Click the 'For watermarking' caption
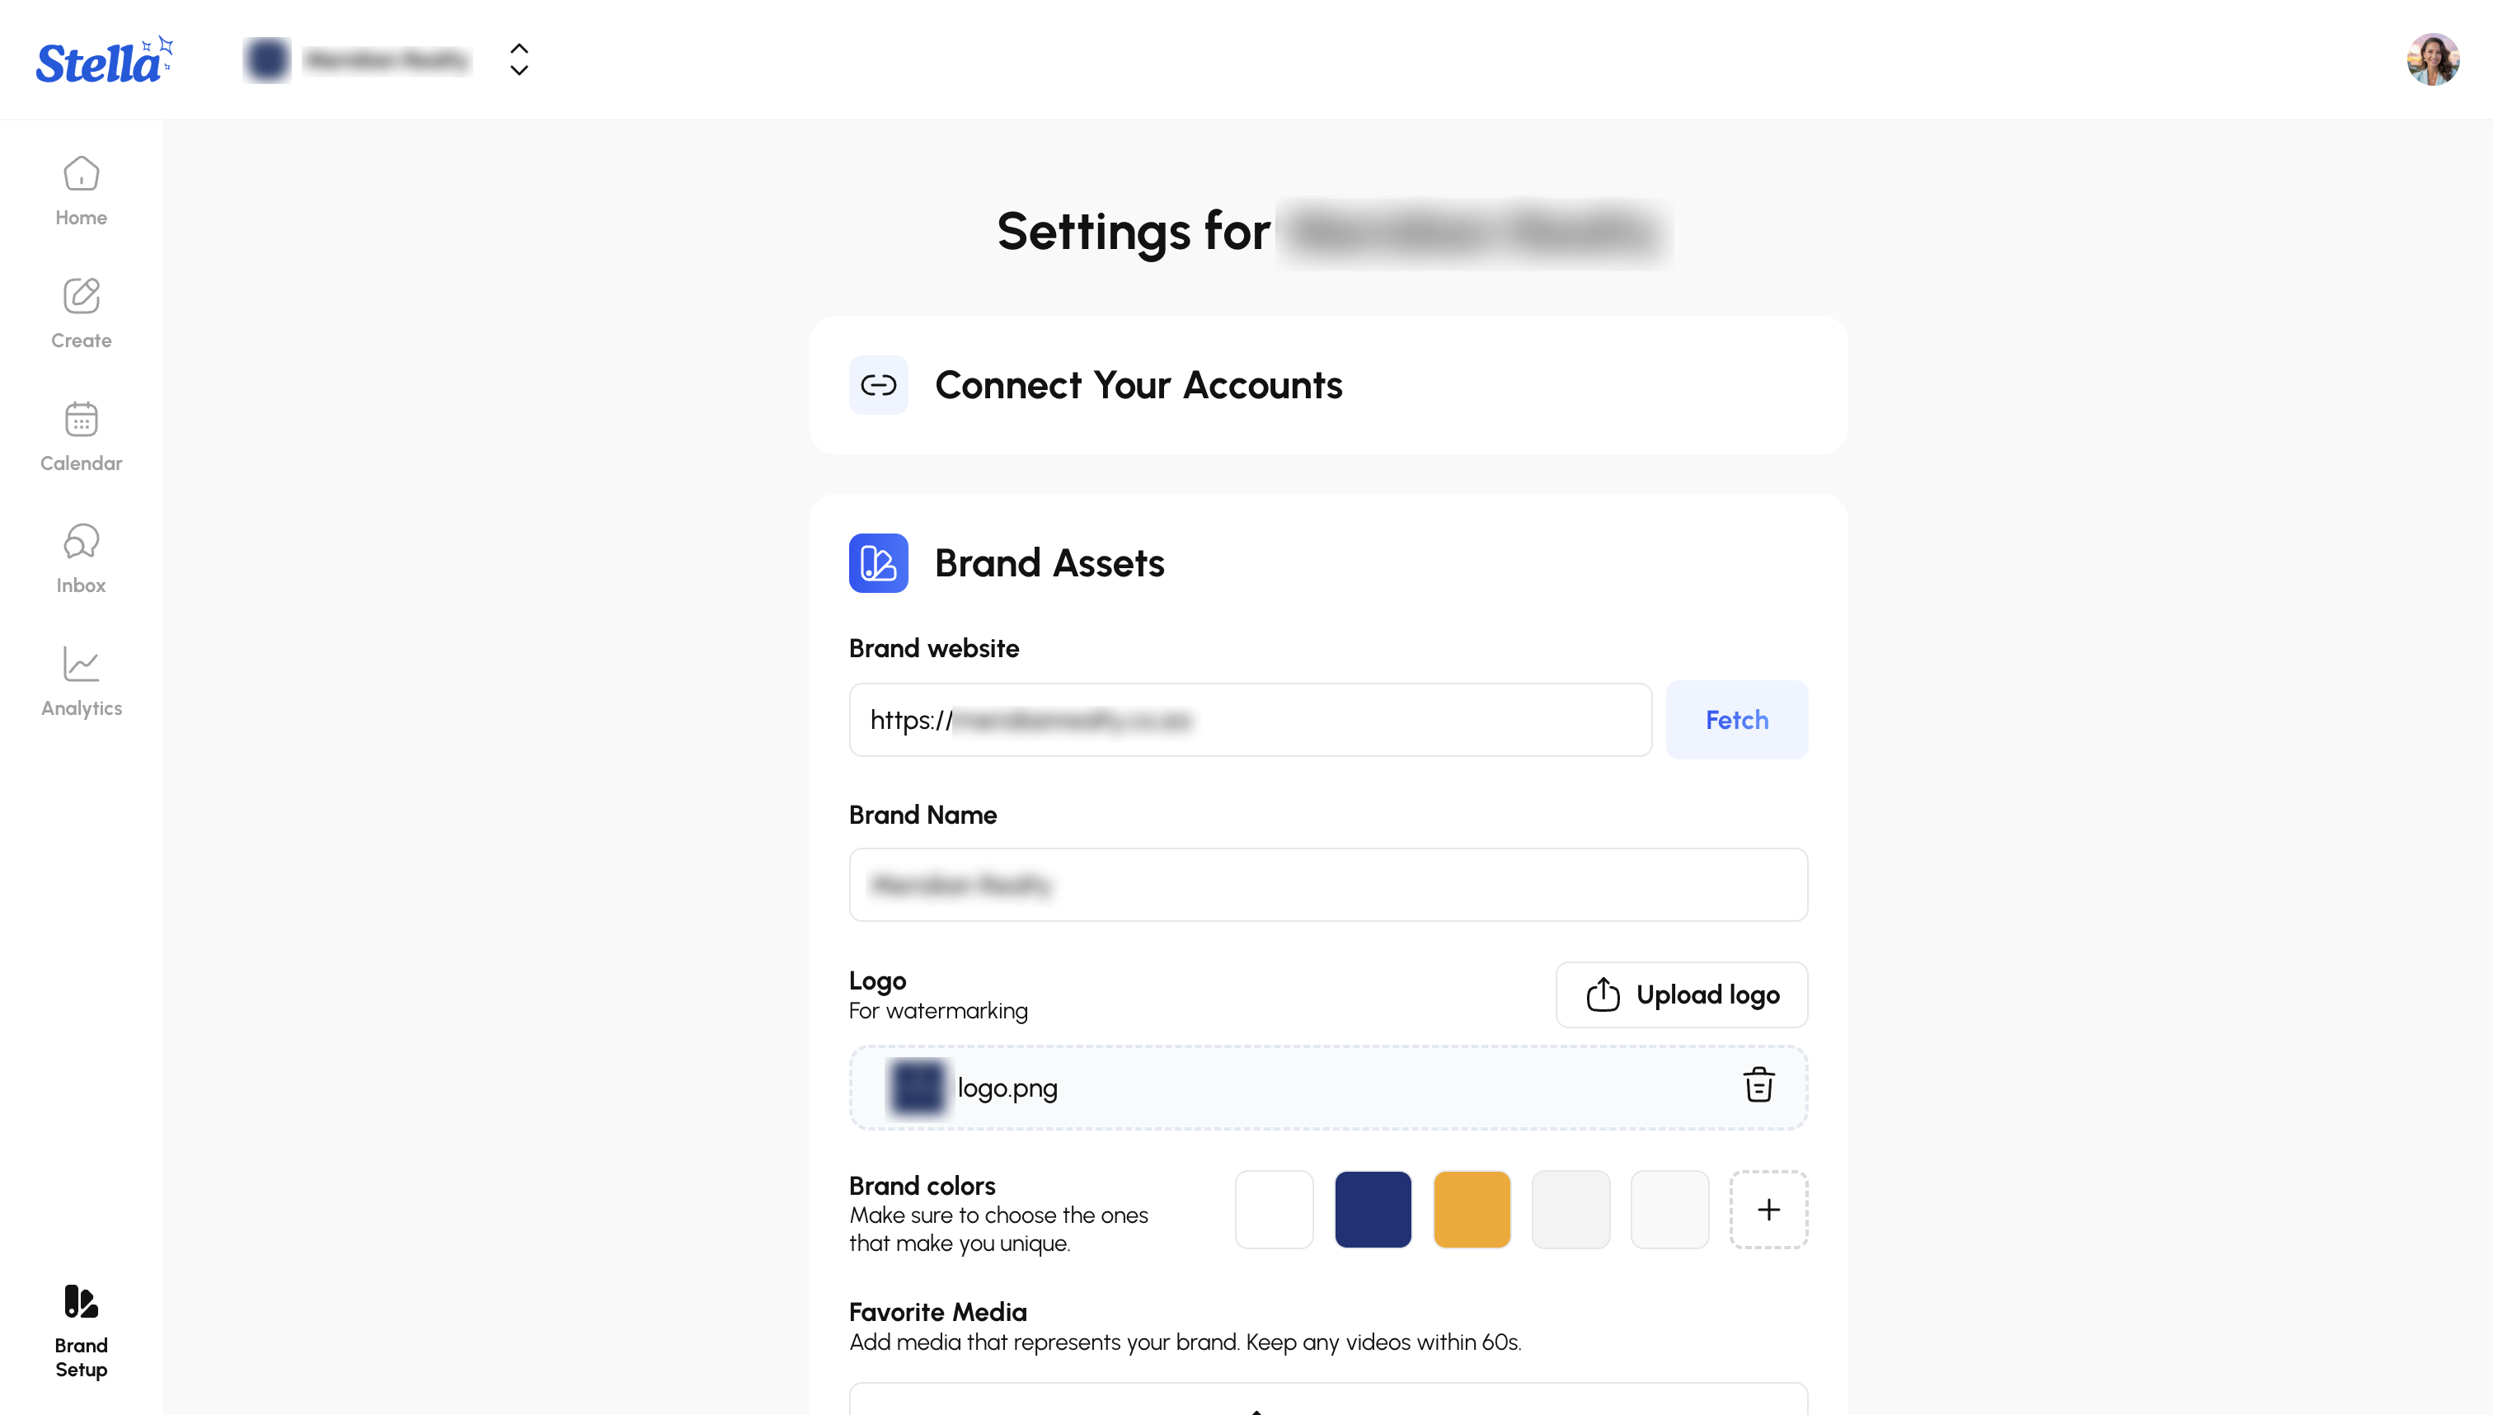 click(938, 1012)
